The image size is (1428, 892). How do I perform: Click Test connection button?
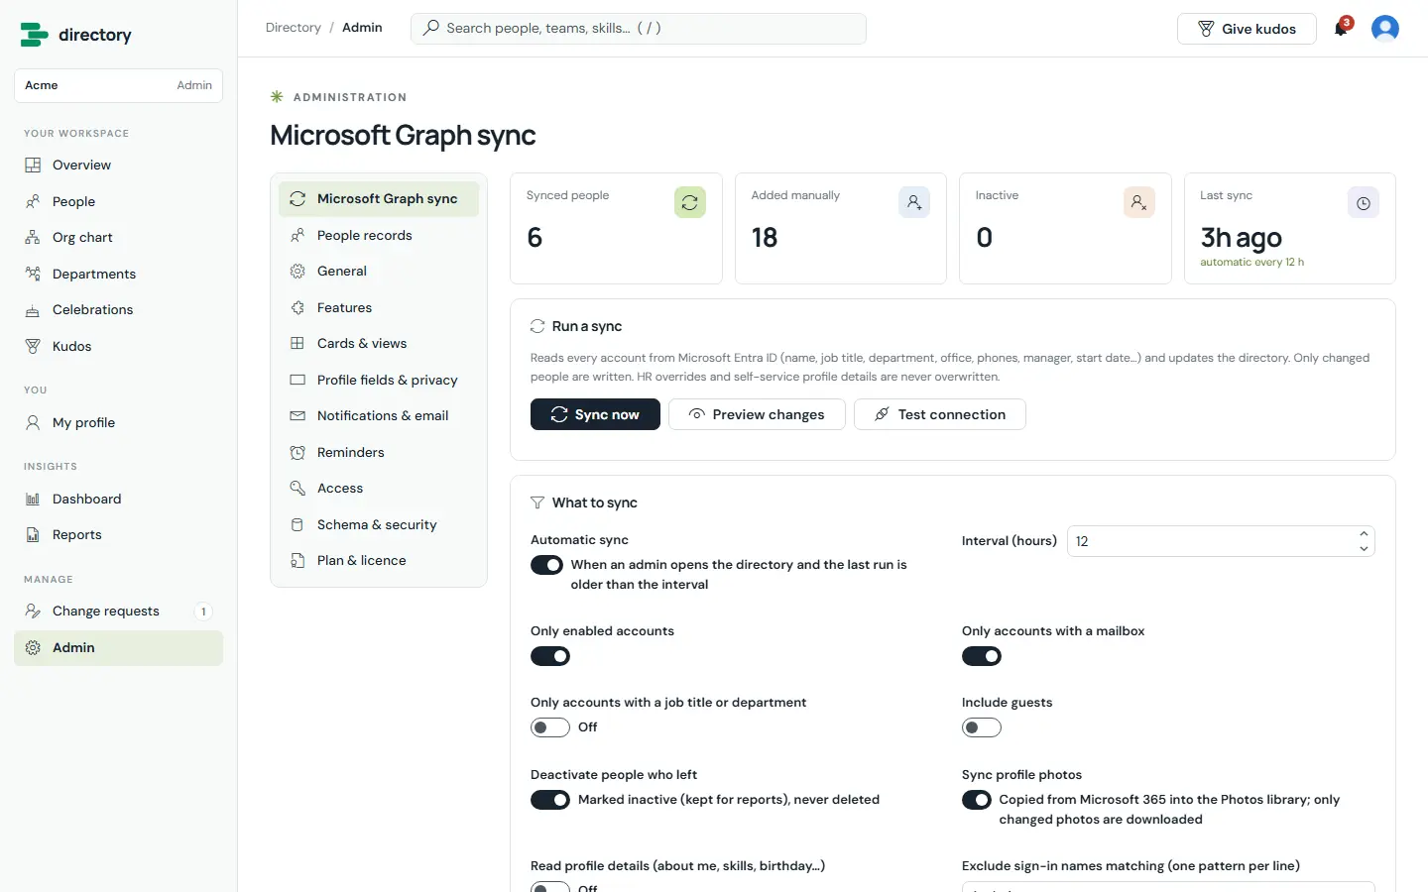tap(940, 414)
